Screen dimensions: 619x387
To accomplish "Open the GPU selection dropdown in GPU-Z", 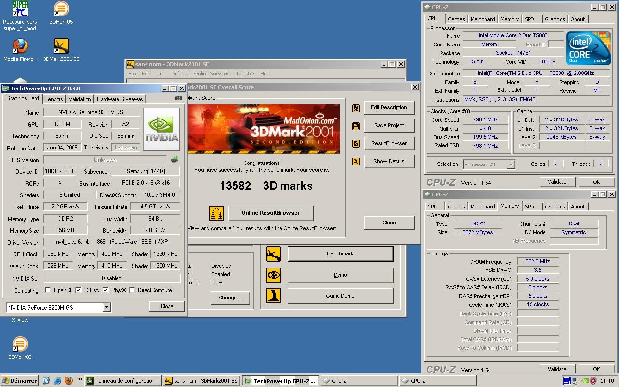I will pos(107,308).
